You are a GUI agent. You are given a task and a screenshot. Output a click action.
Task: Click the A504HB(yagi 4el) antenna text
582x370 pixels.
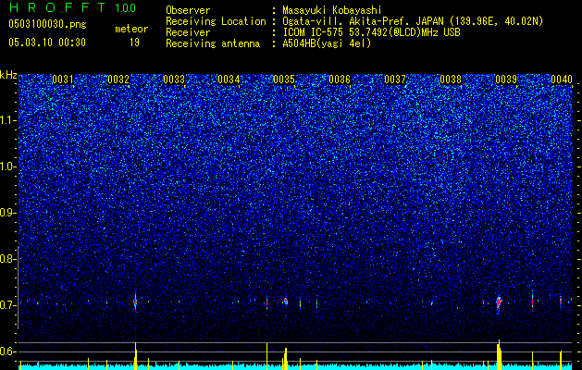pyautogui.click(x=327, y=43)
